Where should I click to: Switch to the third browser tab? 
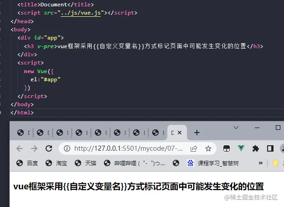coord(62,133)
